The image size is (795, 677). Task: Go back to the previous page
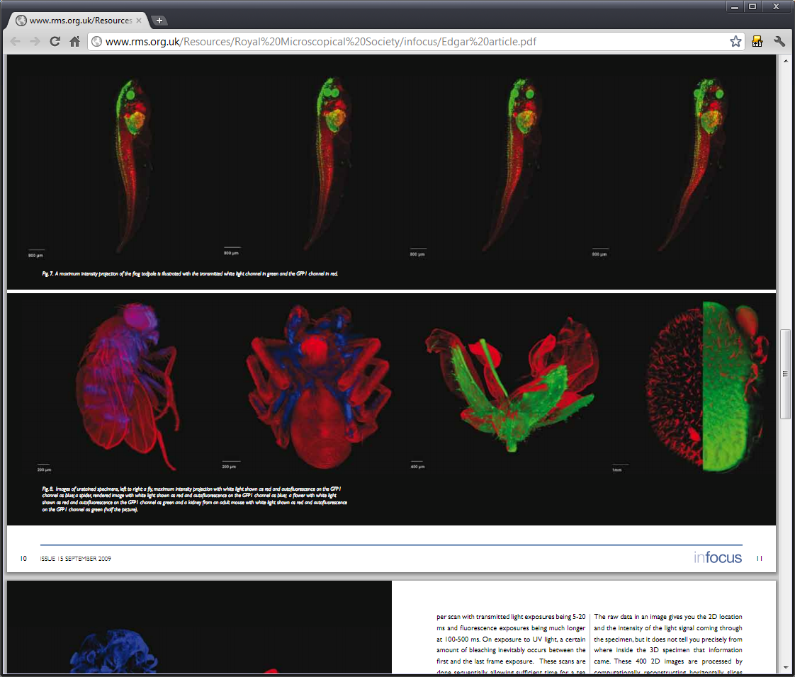[x=15, y=41]
